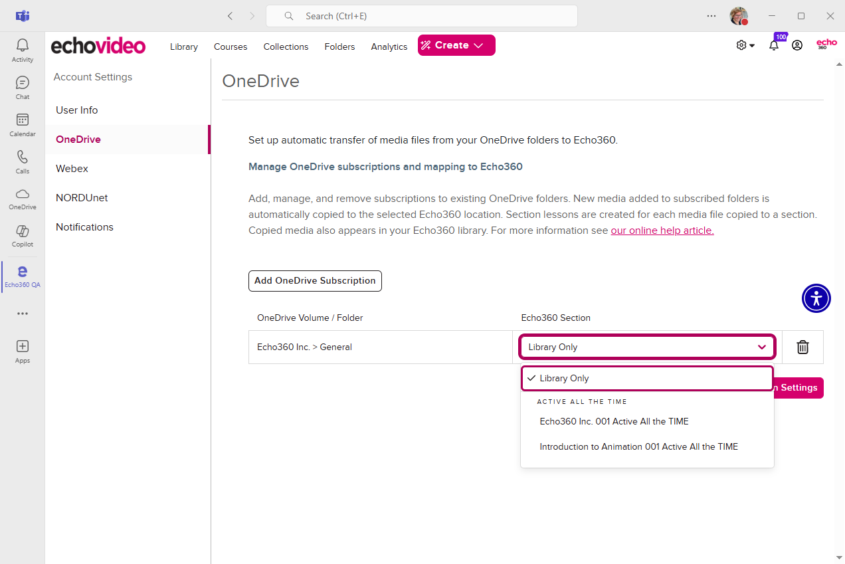Open Chat in Teams sidebar
Screen dimensions: 845x564
tap(23, 88)
